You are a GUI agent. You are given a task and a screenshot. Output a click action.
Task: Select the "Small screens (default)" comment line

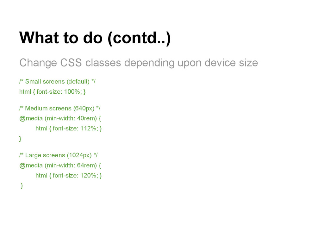(x=57, y=82)
